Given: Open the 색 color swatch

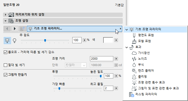Looking at the screenshot, I should 108,40.
